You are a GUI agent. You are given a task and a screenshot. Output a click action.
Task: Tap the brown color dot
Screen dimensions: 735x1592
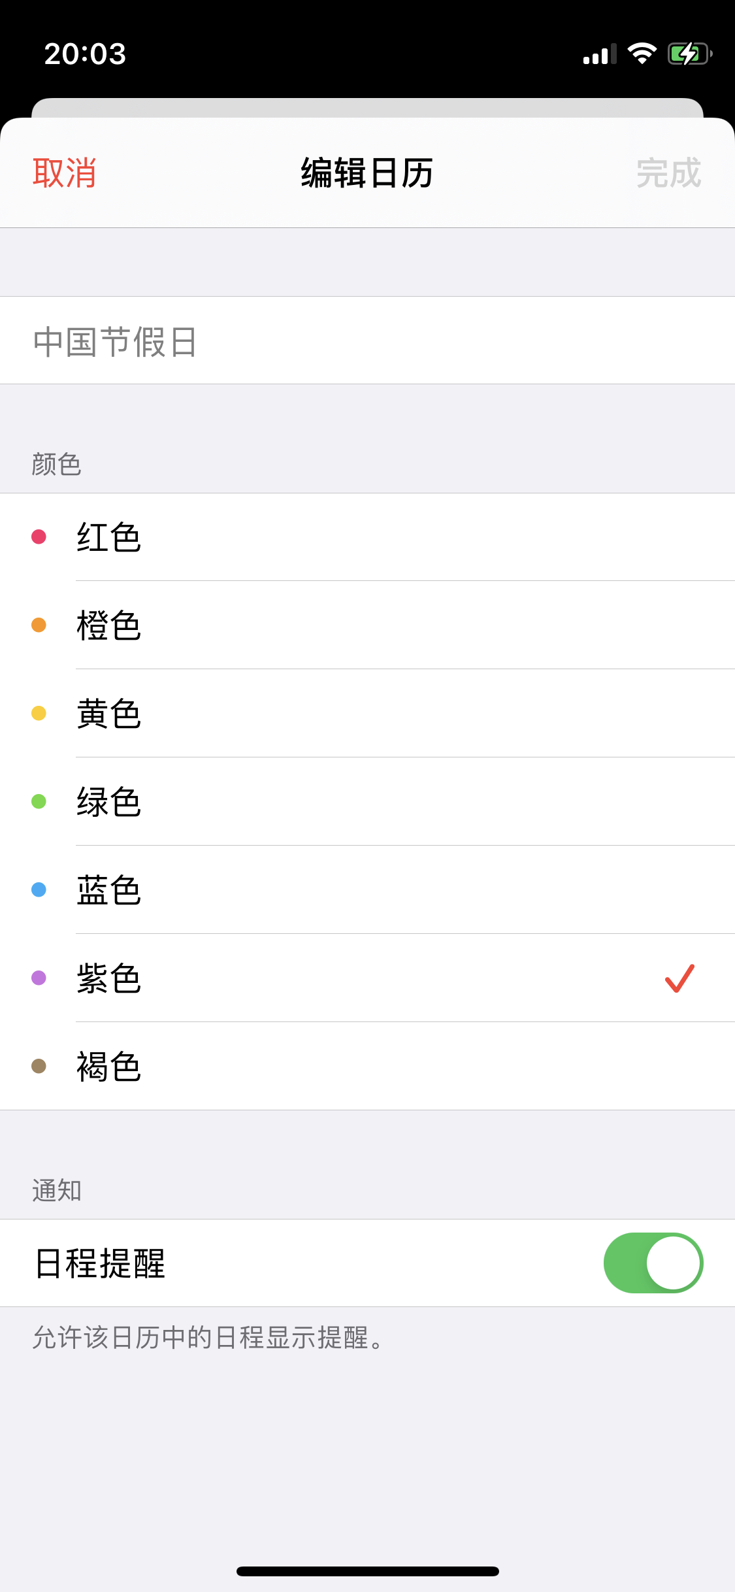click(x=39, y=1066)
